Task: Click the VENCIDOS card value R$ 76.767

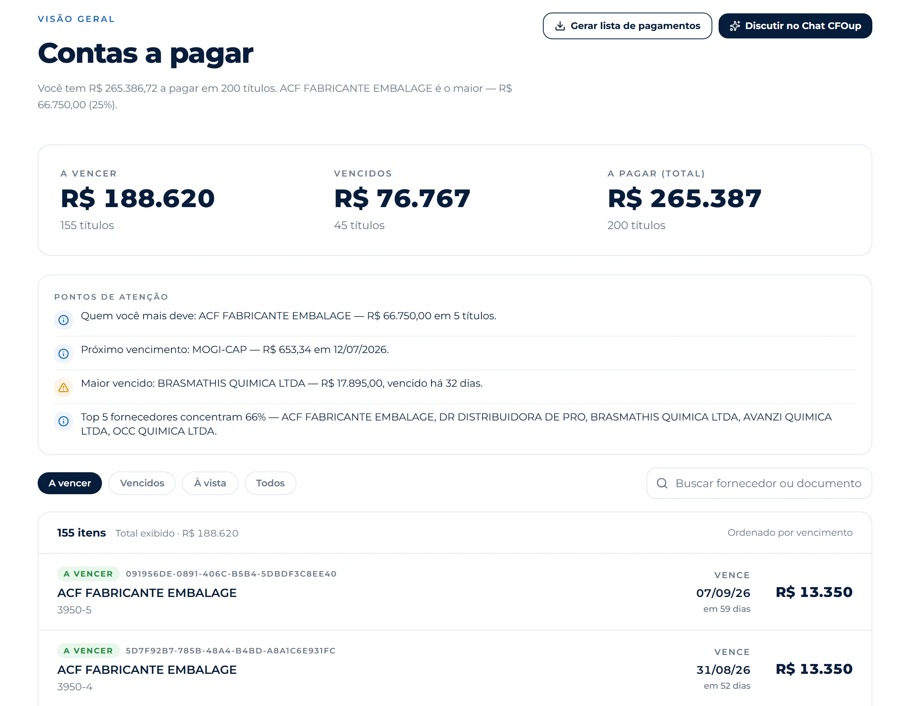Action: click(x=402, y=198)
